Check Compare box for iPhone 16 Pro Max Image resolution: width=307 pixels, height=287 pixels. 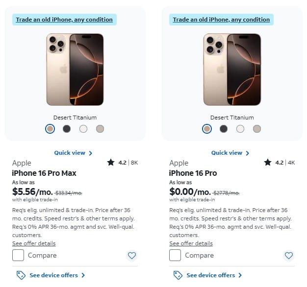click(18, 255)
